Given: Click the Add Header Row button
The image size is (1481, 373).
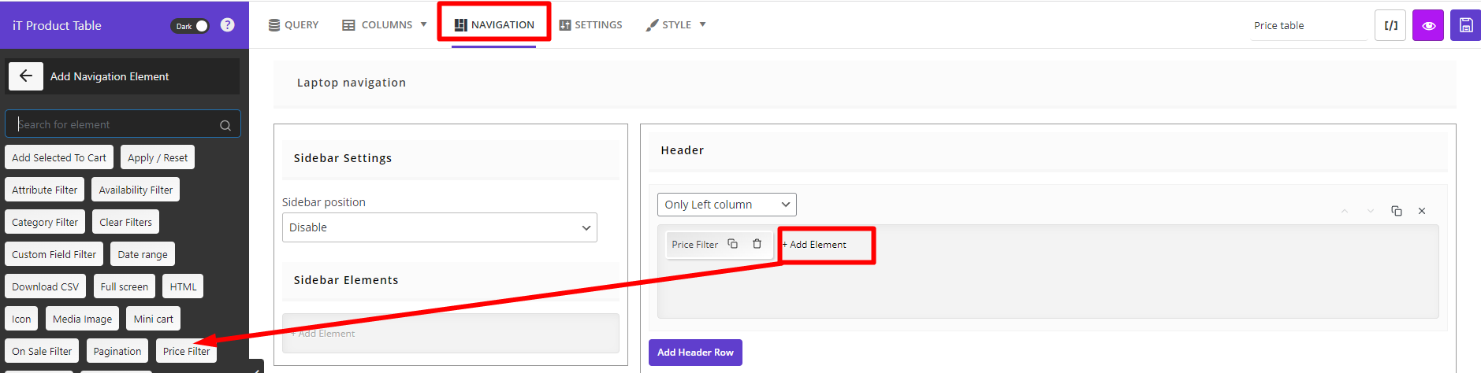Looking at the screenshot, I should coord(695,353).
